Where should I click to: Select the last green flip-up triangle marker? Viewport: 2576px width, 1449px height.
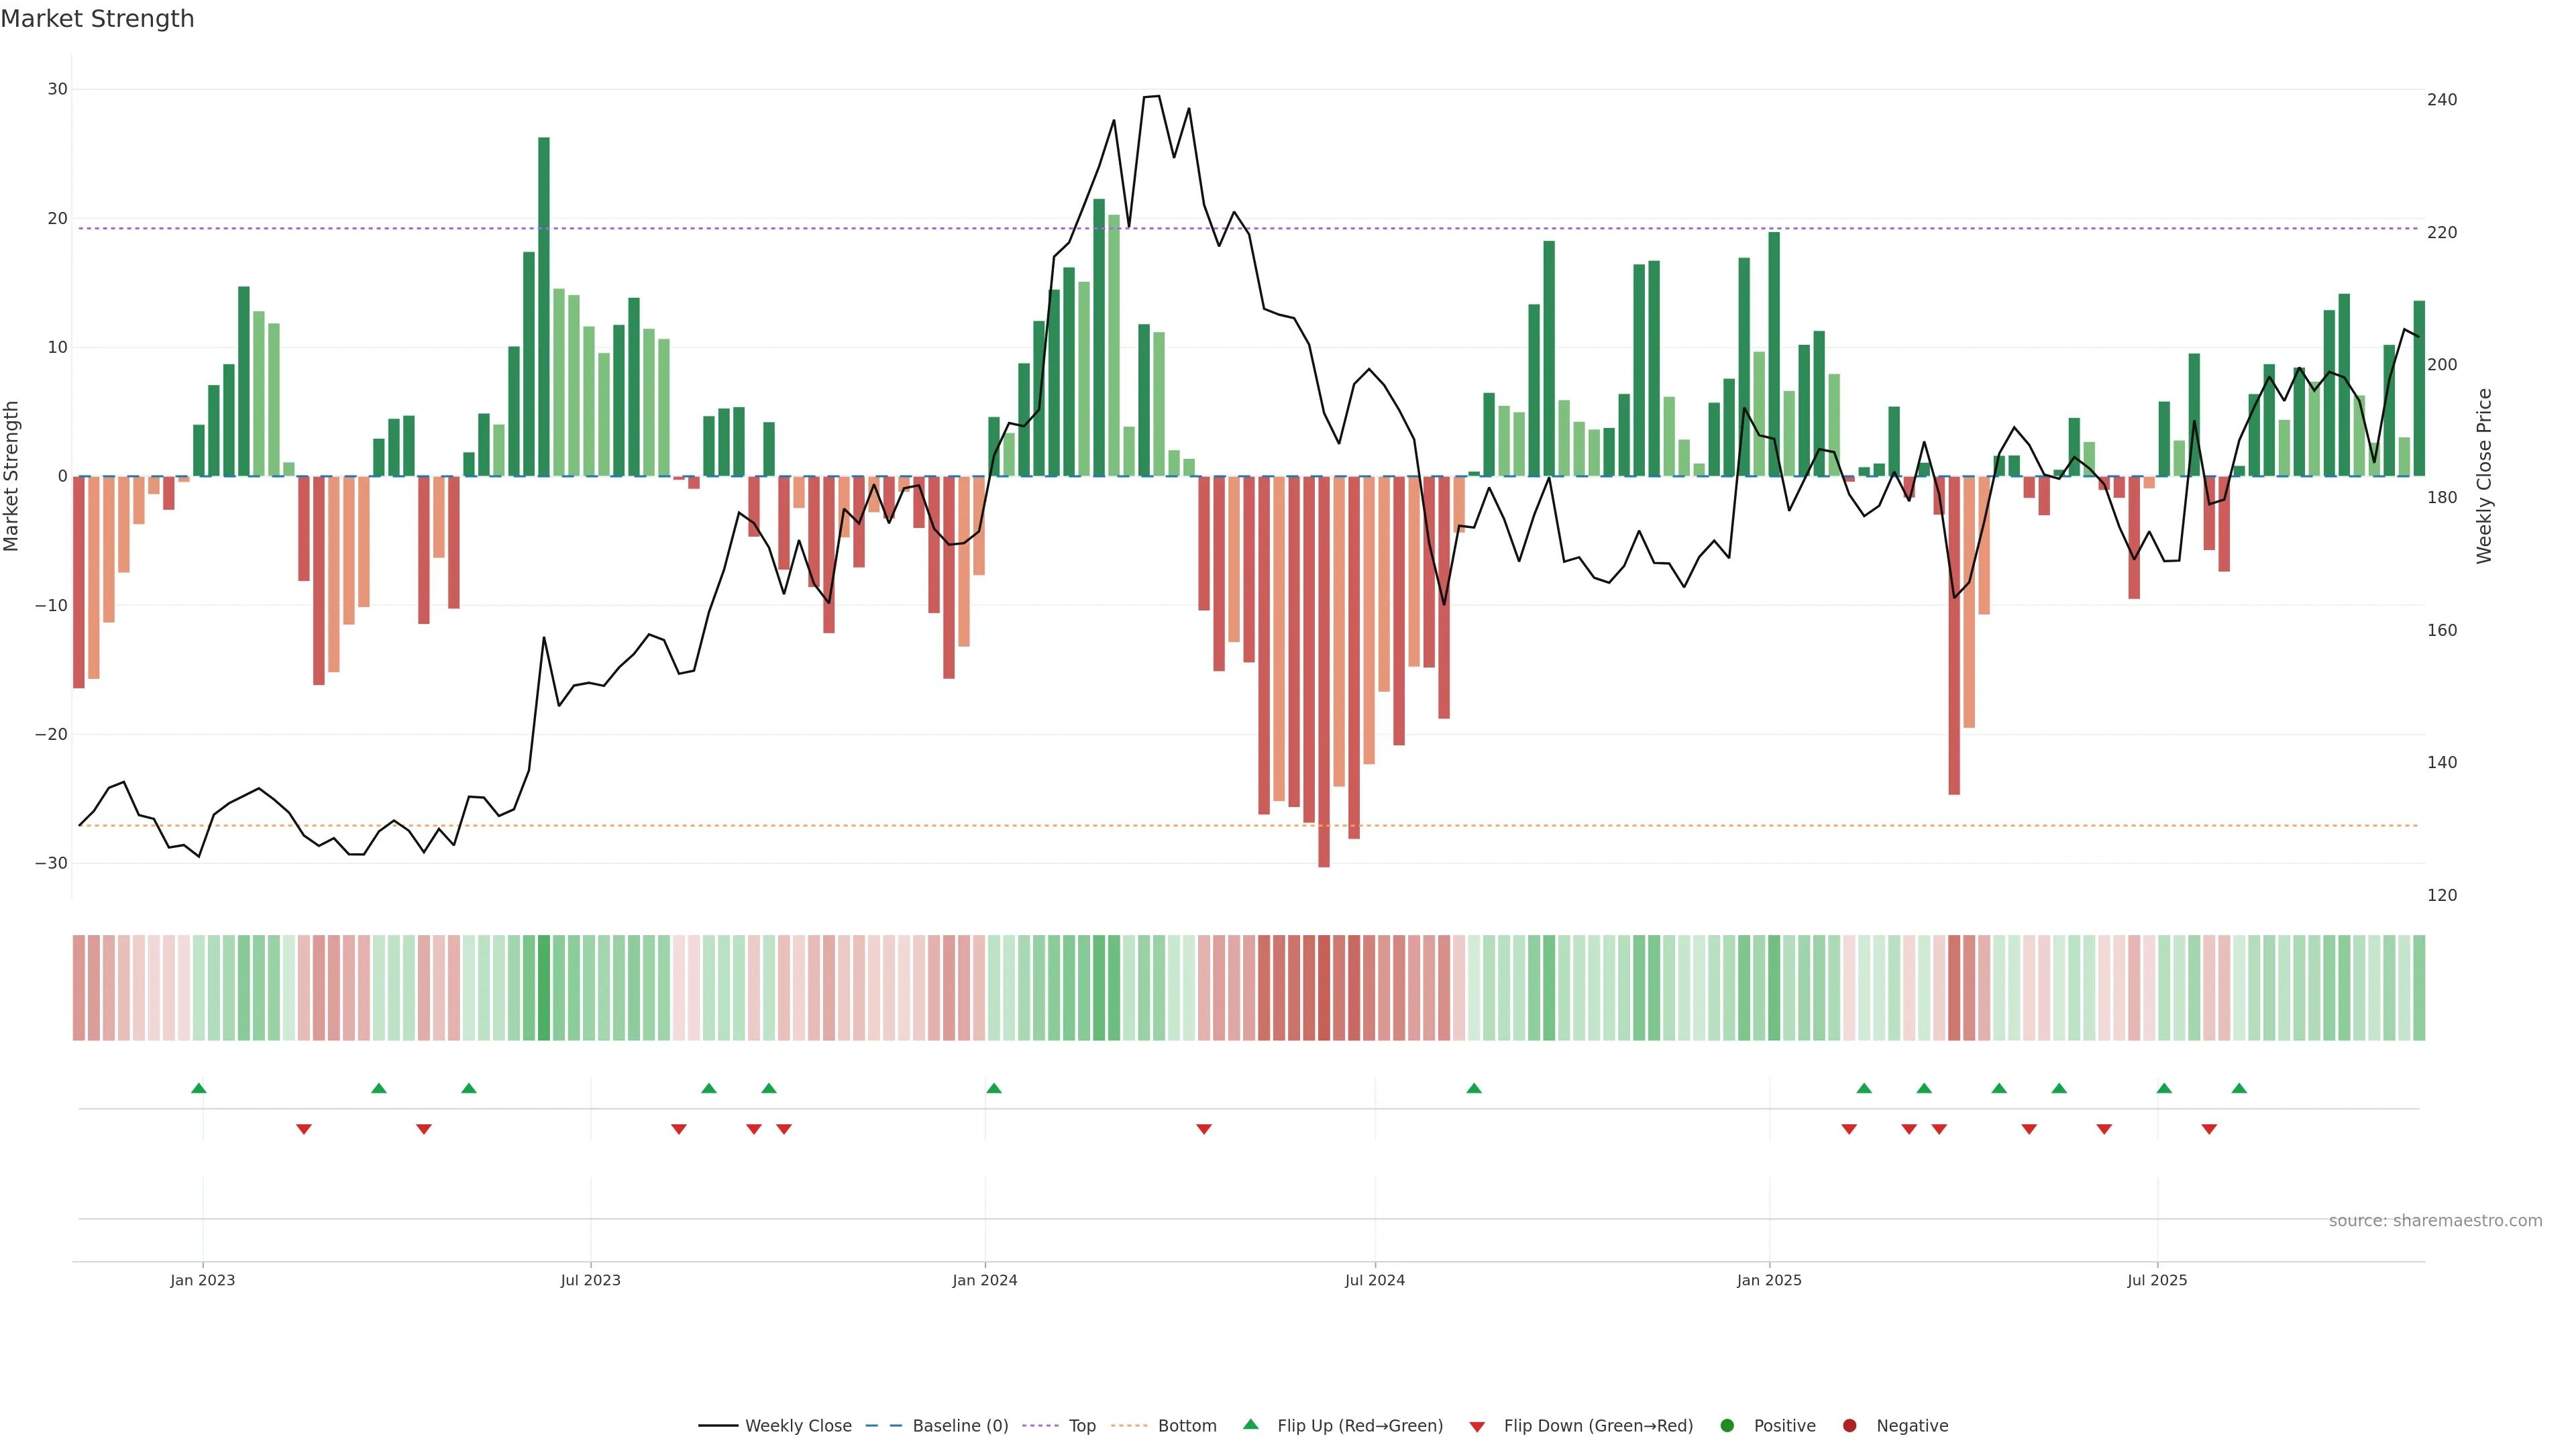pyautogui.click(x=2239, y=1088)
